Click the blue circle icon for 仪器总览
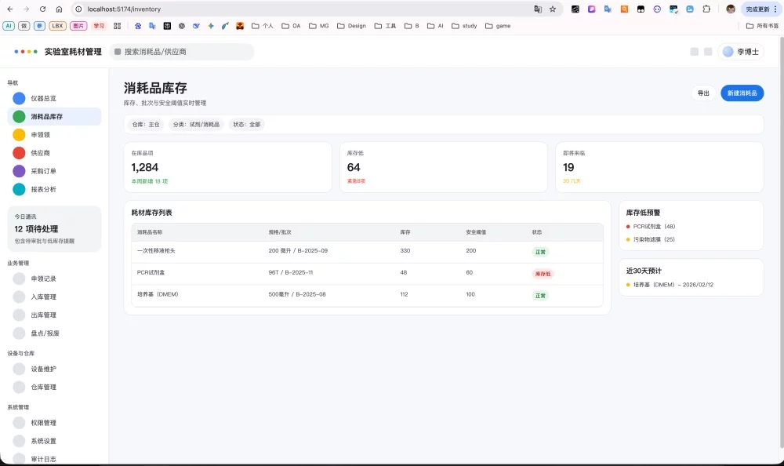 pyautogui.click(x=19, y=98)
